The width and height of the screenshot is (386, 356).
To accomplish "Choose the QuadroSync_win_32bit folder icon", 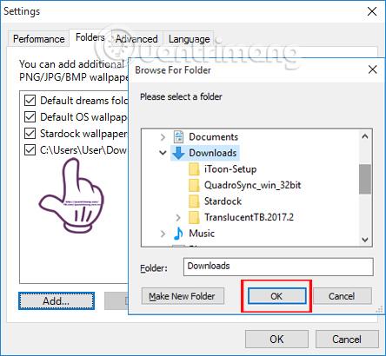I will (x=194, y=185).
